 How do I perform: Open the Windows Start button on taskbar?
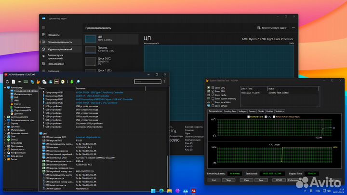(x=153, y=191)
